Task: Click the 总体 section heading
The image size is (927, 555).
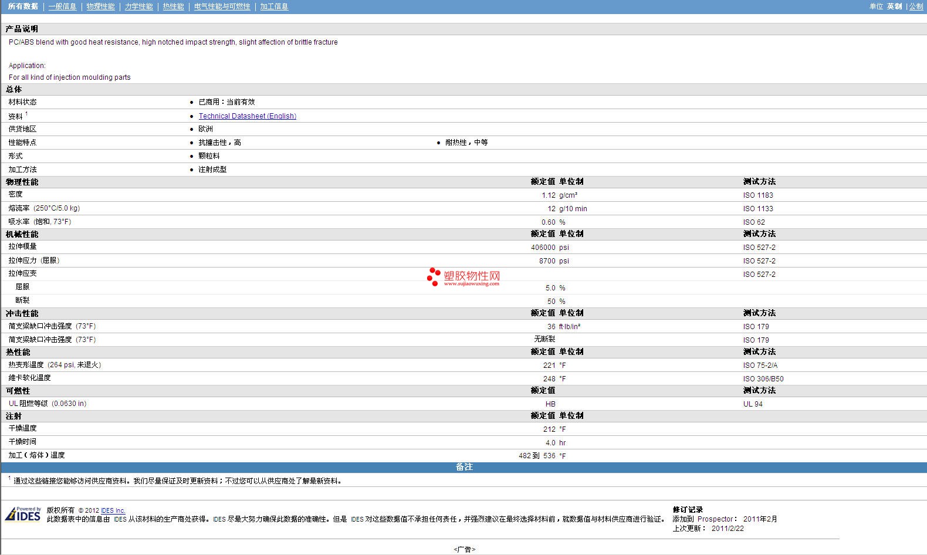Action: point(13,90)
